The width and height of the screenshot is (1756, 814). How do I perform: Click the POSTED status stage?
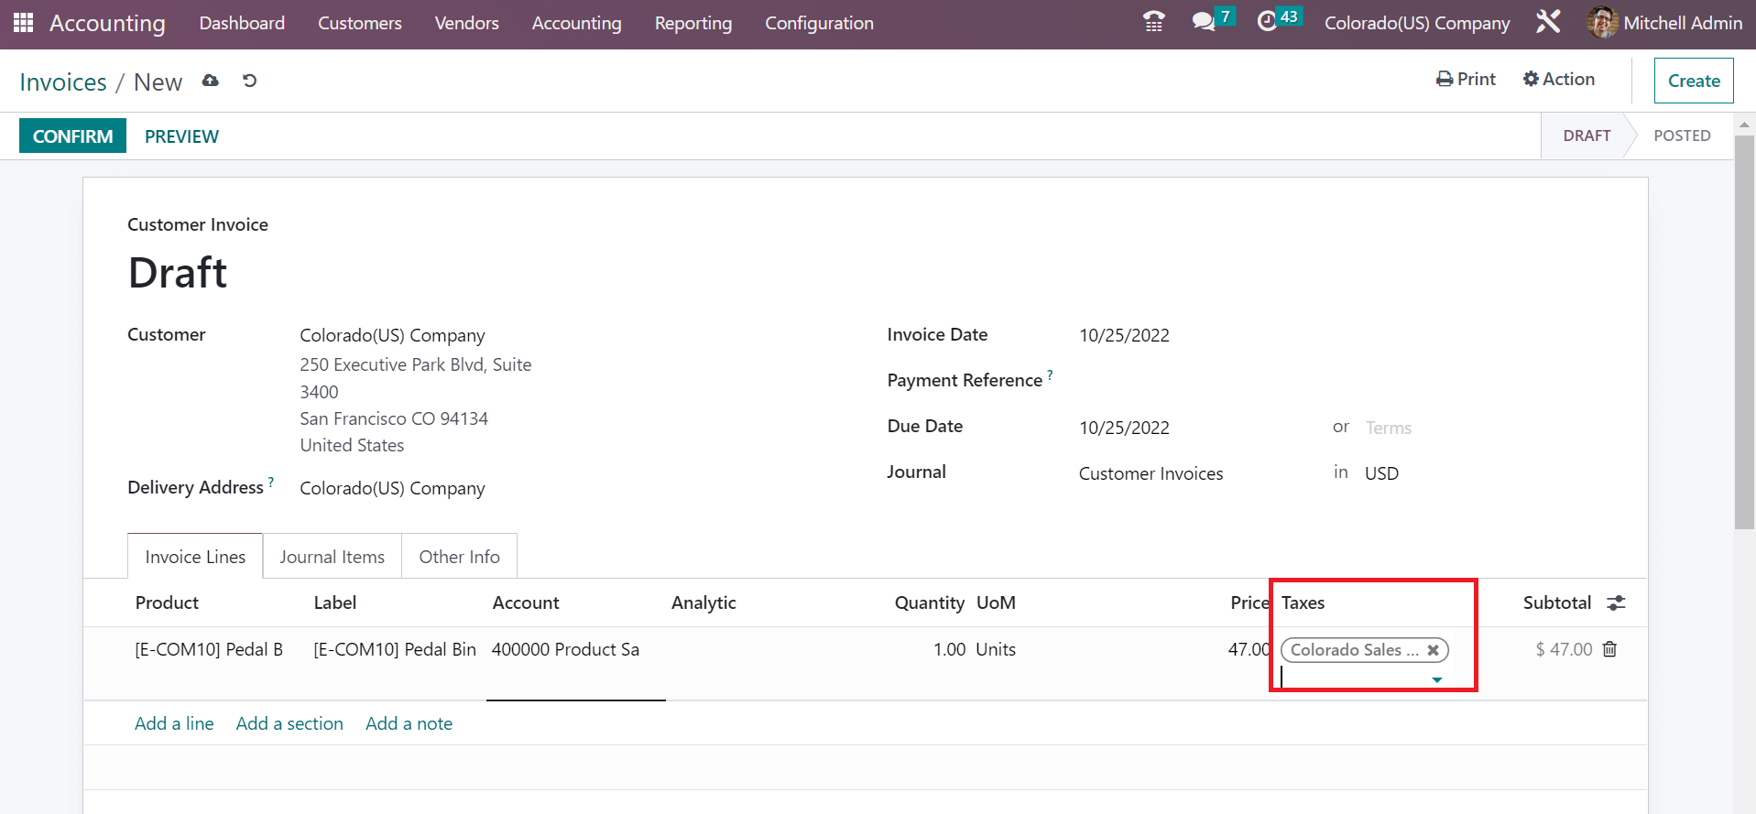[1682, 136]
